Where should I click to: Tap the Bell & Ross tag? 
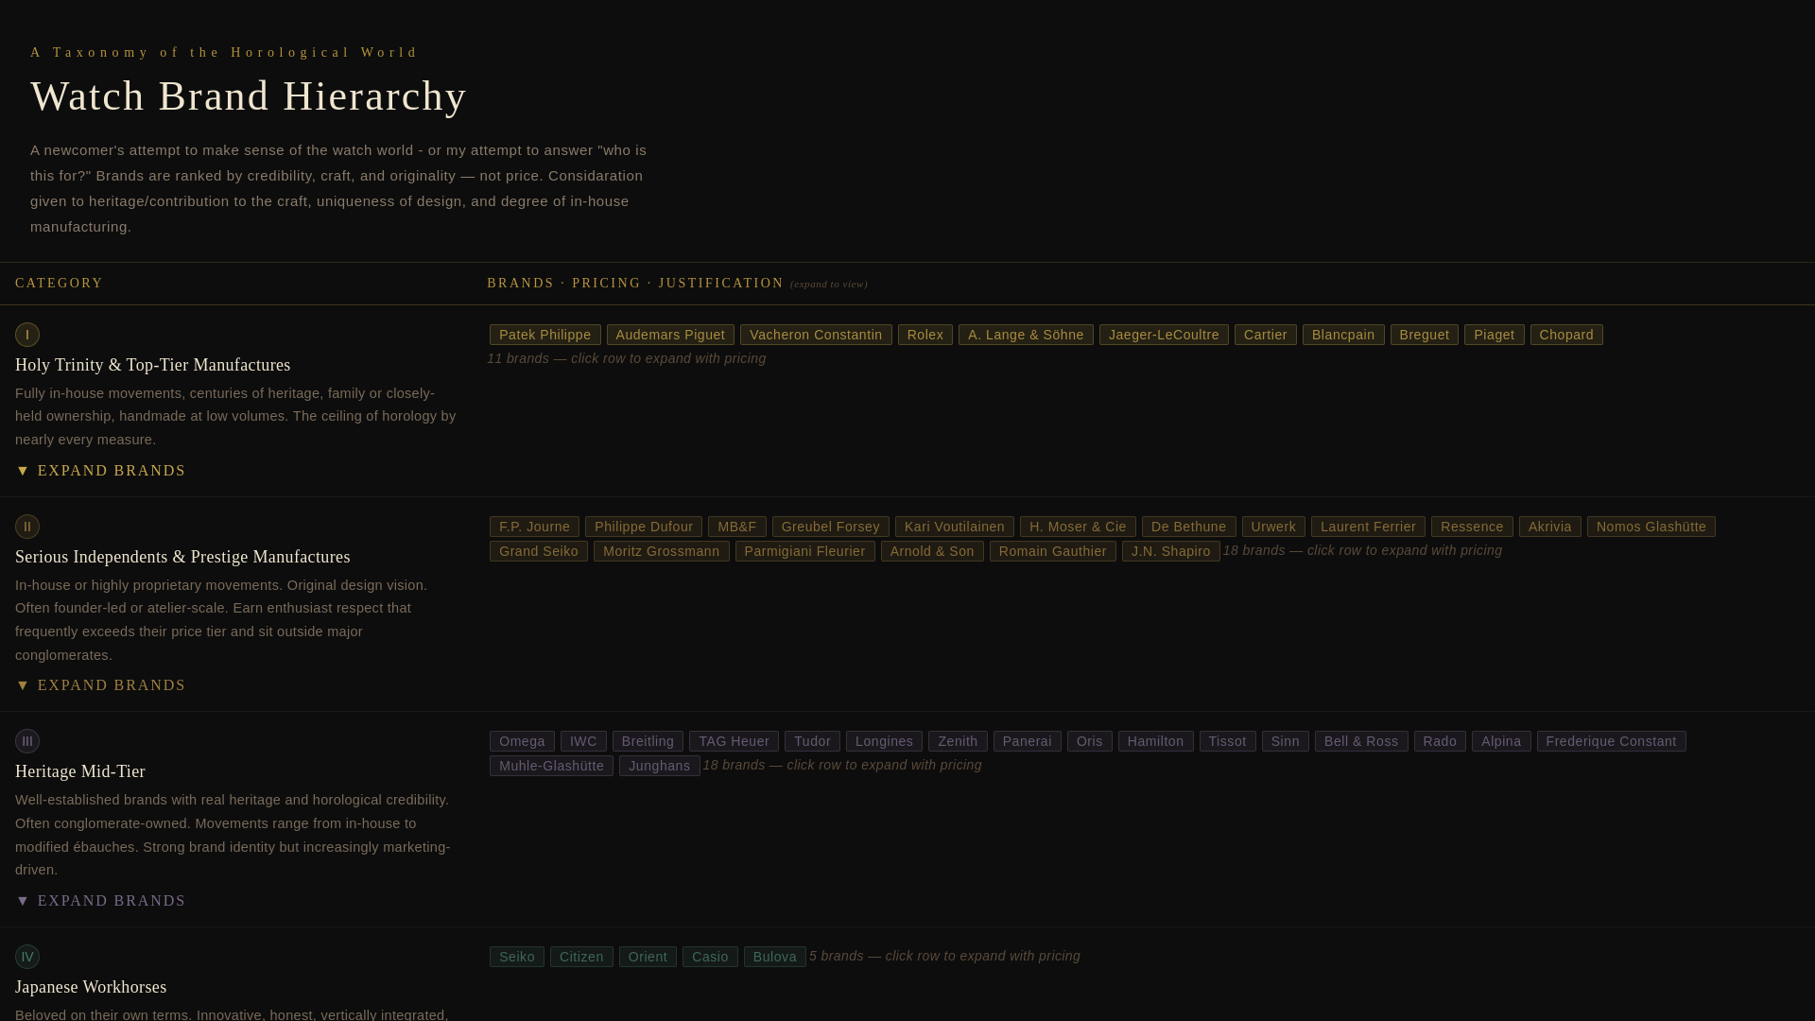pyautogui.click(x=1361, y=741)
